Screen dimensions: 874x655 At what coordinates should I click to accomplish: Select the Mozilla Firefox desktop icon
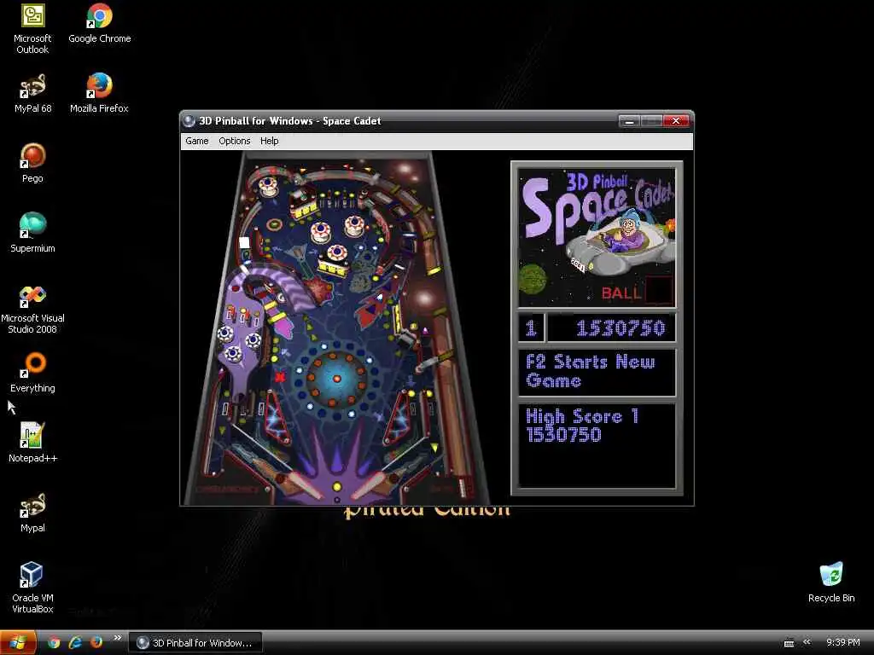(99, 94)
